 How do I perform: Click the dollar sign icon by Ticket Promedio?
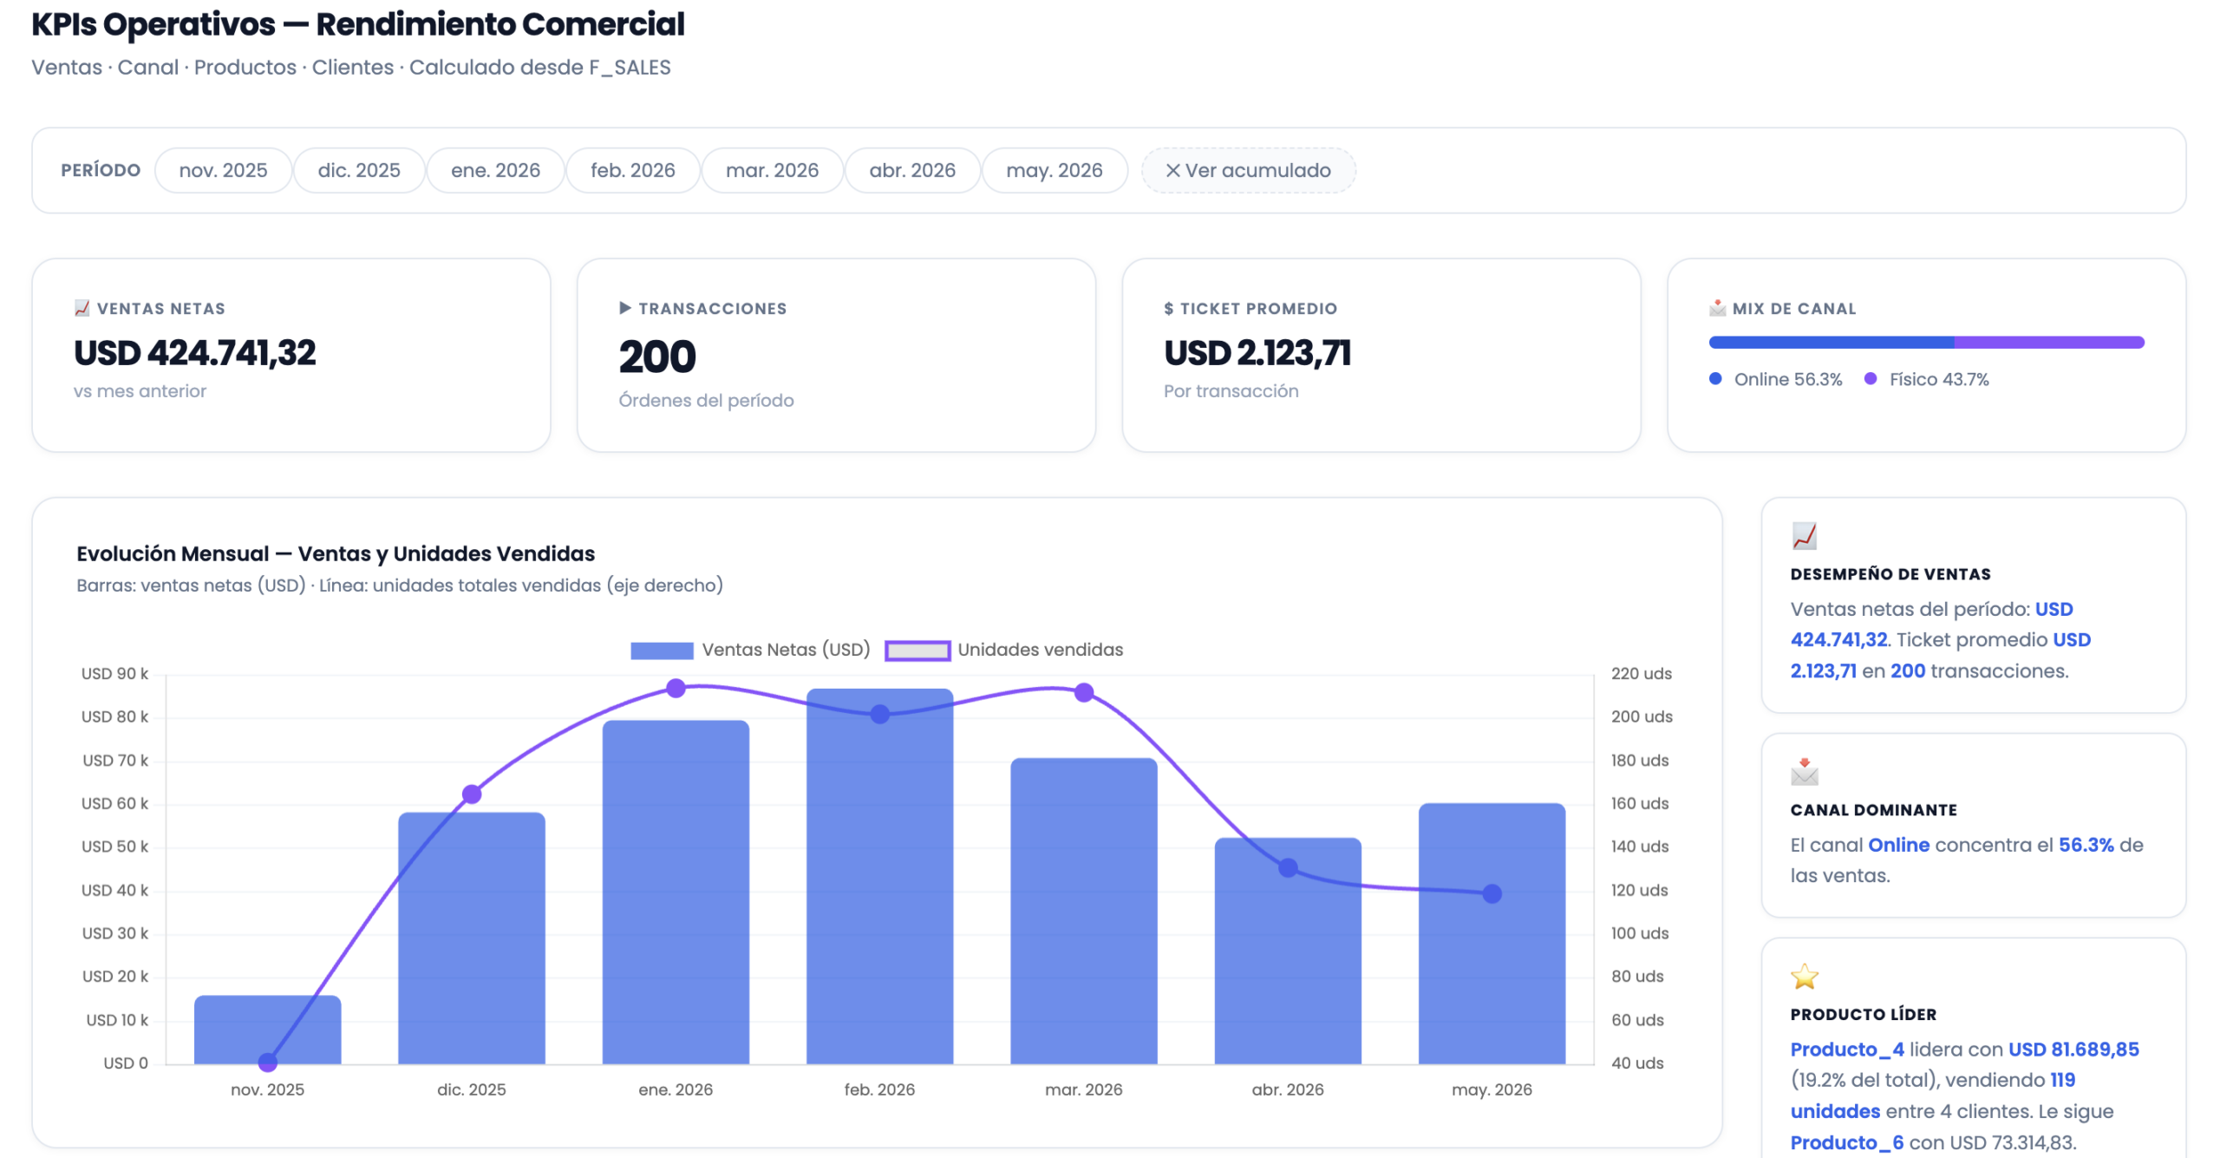click(x=1169, y=309)
